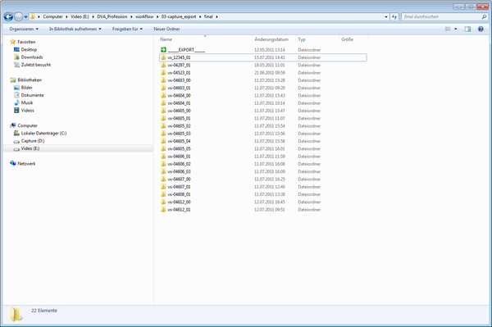The image size is (492, 327).
Task: Click the 'Neuer Ordner' button
Action: [x=166, y=29]
